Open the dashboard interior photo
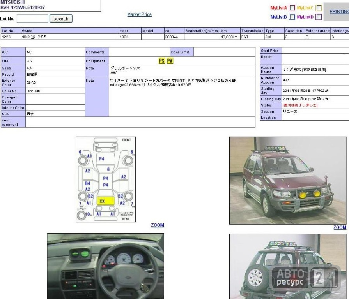This screenshot has width=349, height=299. point(106,266)
